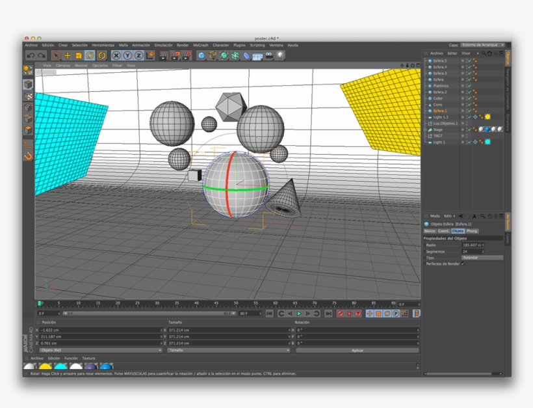This screenshot has height=408, width=533.
Task: Switch to the Coord. tab
Action: click(x=443, y=231)
